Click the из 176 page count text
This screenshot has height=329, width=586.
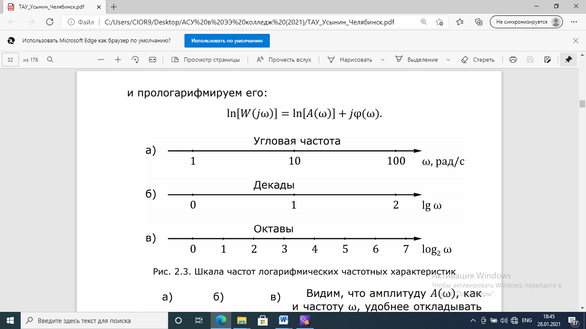[31, 60]
